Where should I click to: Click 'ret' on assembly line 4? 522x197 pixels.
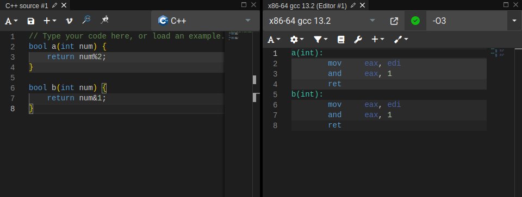click(334, 84)
